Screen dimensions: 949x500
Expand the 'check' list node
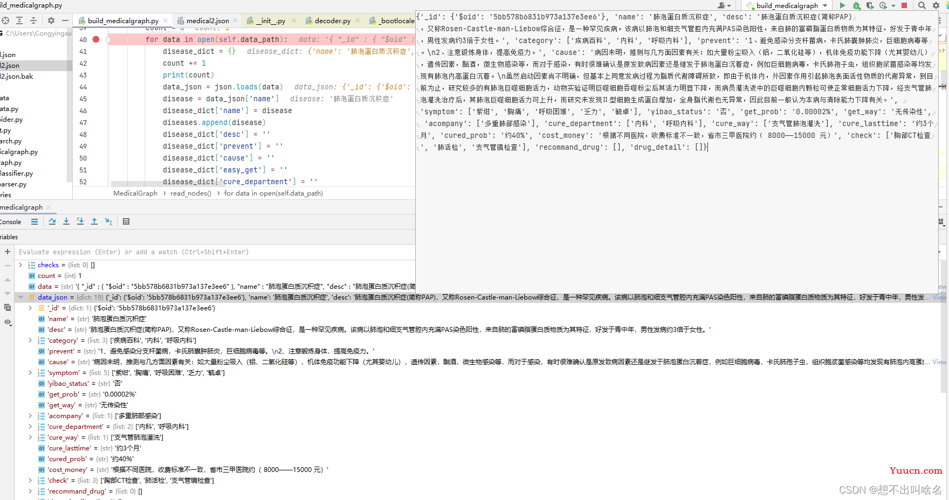click(x=30, y=481)
